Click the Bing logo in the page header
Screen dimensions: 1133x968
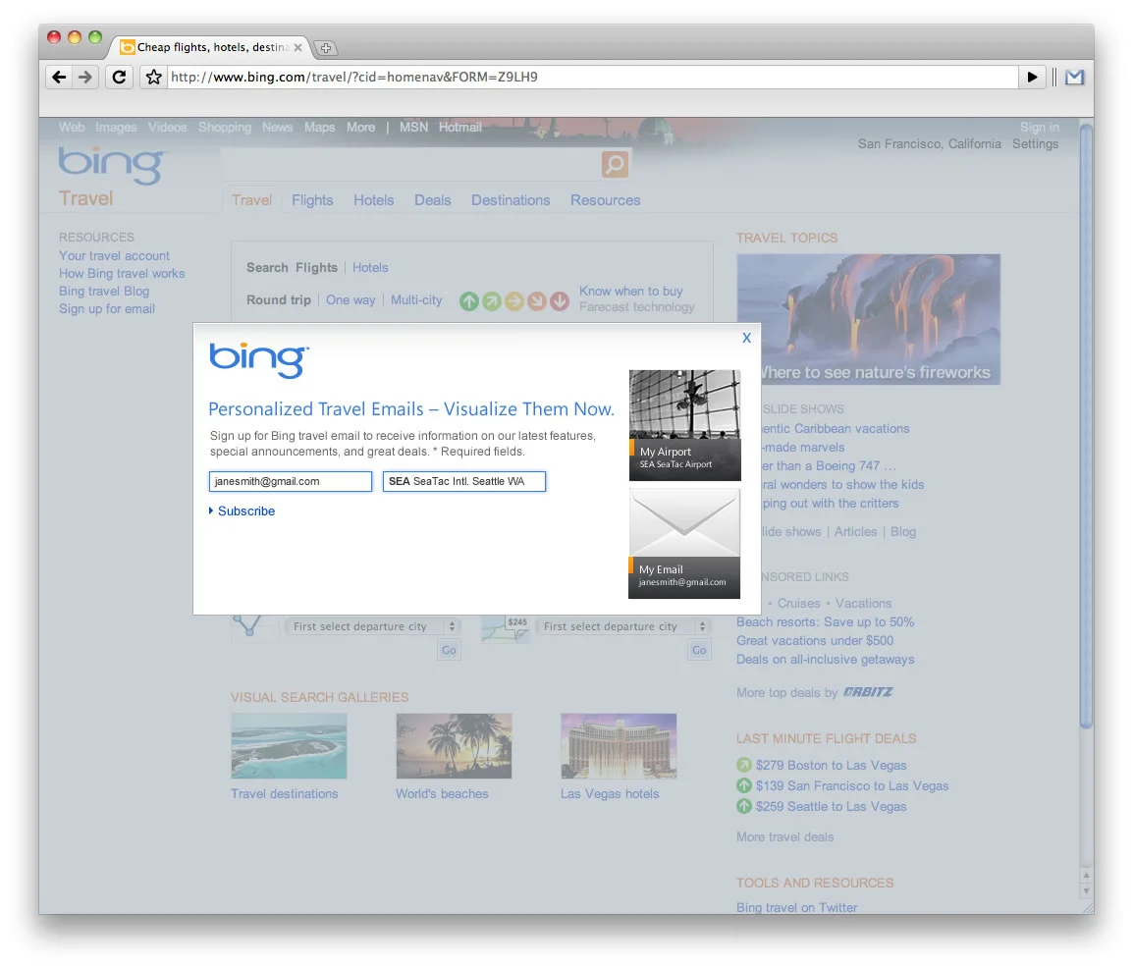click(x=113, y=166)
